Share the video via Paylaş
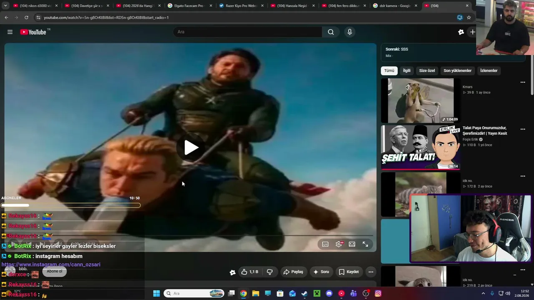 (x=293, y=272)
